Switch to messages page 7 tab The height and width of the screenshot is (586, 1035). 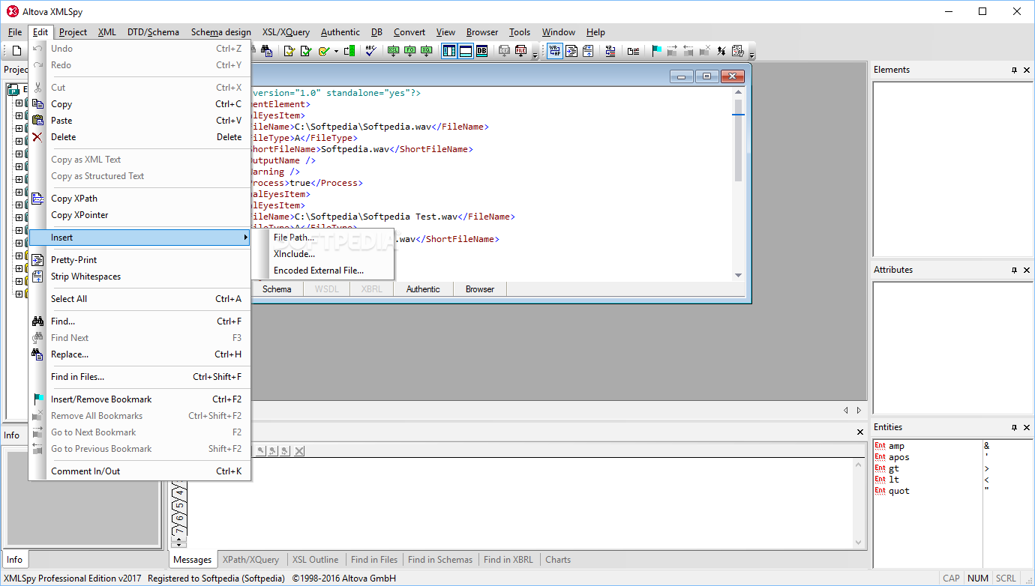tap(178, 531)
